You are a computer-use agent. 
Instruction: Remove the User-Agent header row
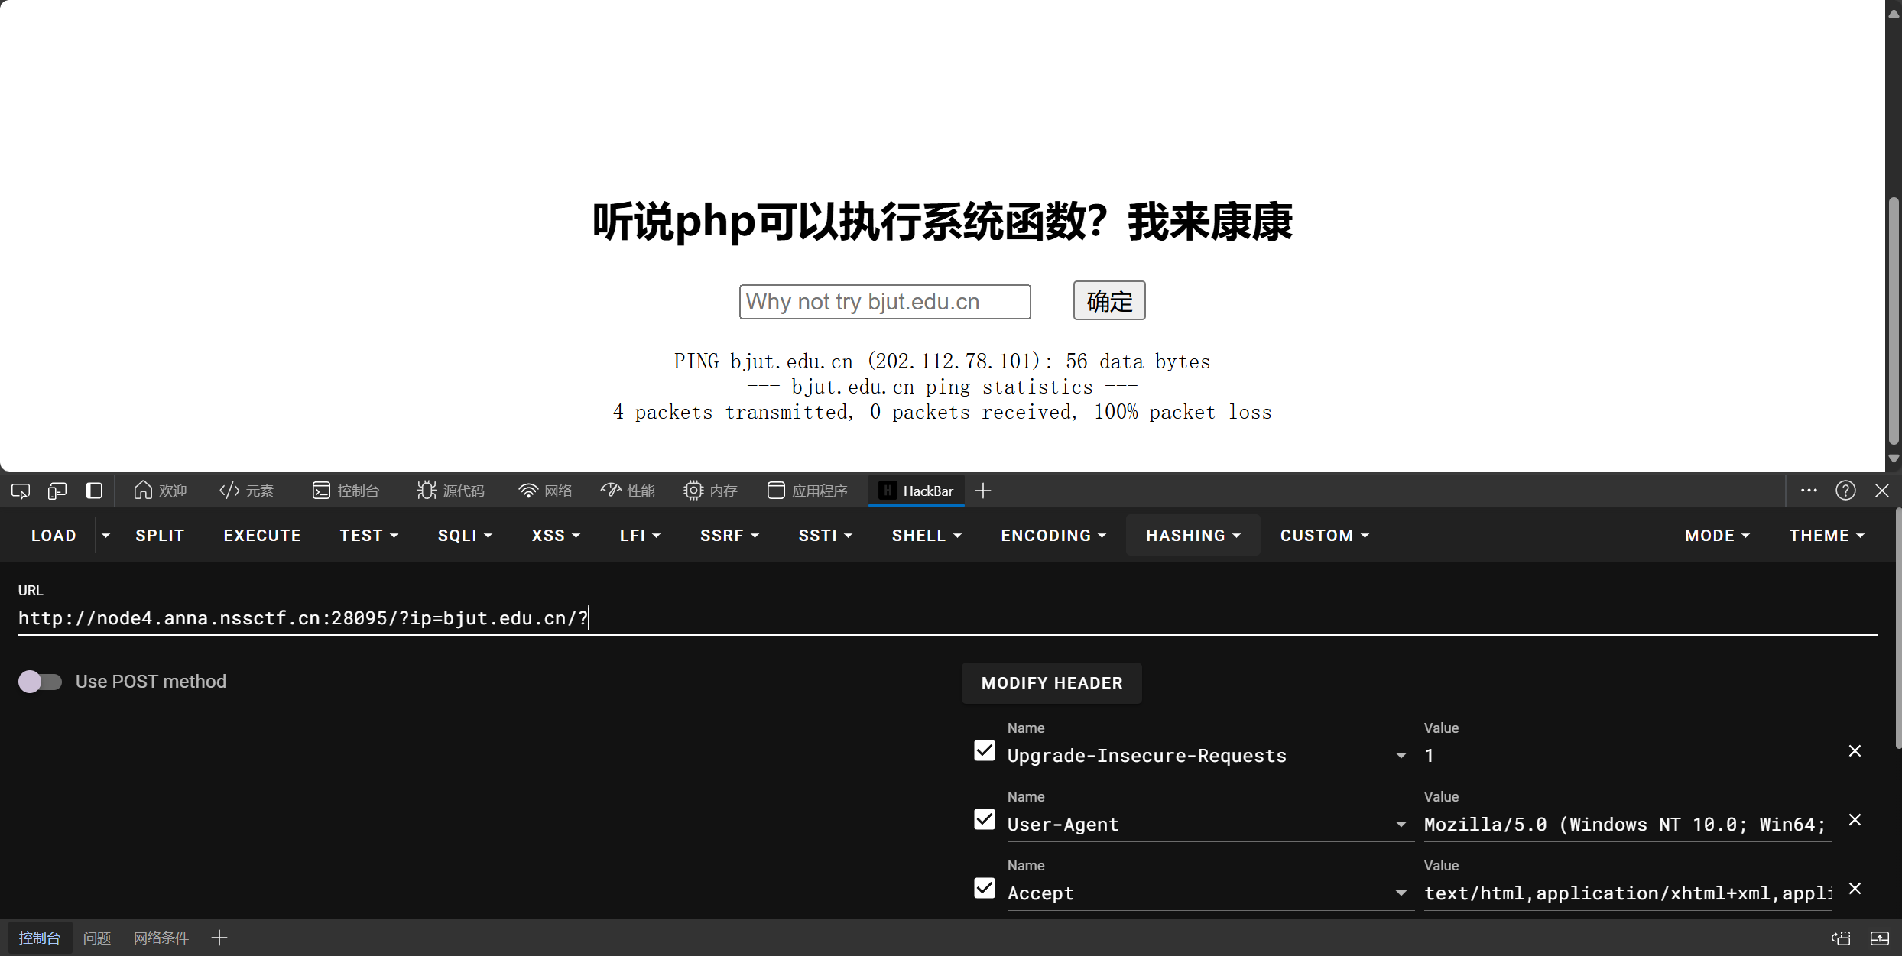1855,820
